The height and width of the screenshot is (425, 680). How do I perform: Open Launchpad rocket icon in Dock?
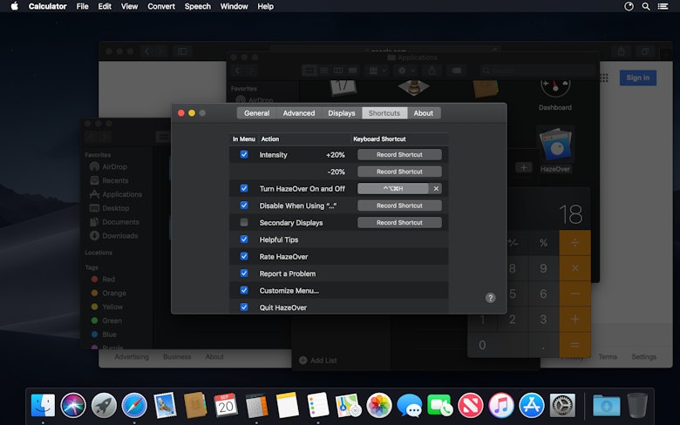tap(104, 405)
